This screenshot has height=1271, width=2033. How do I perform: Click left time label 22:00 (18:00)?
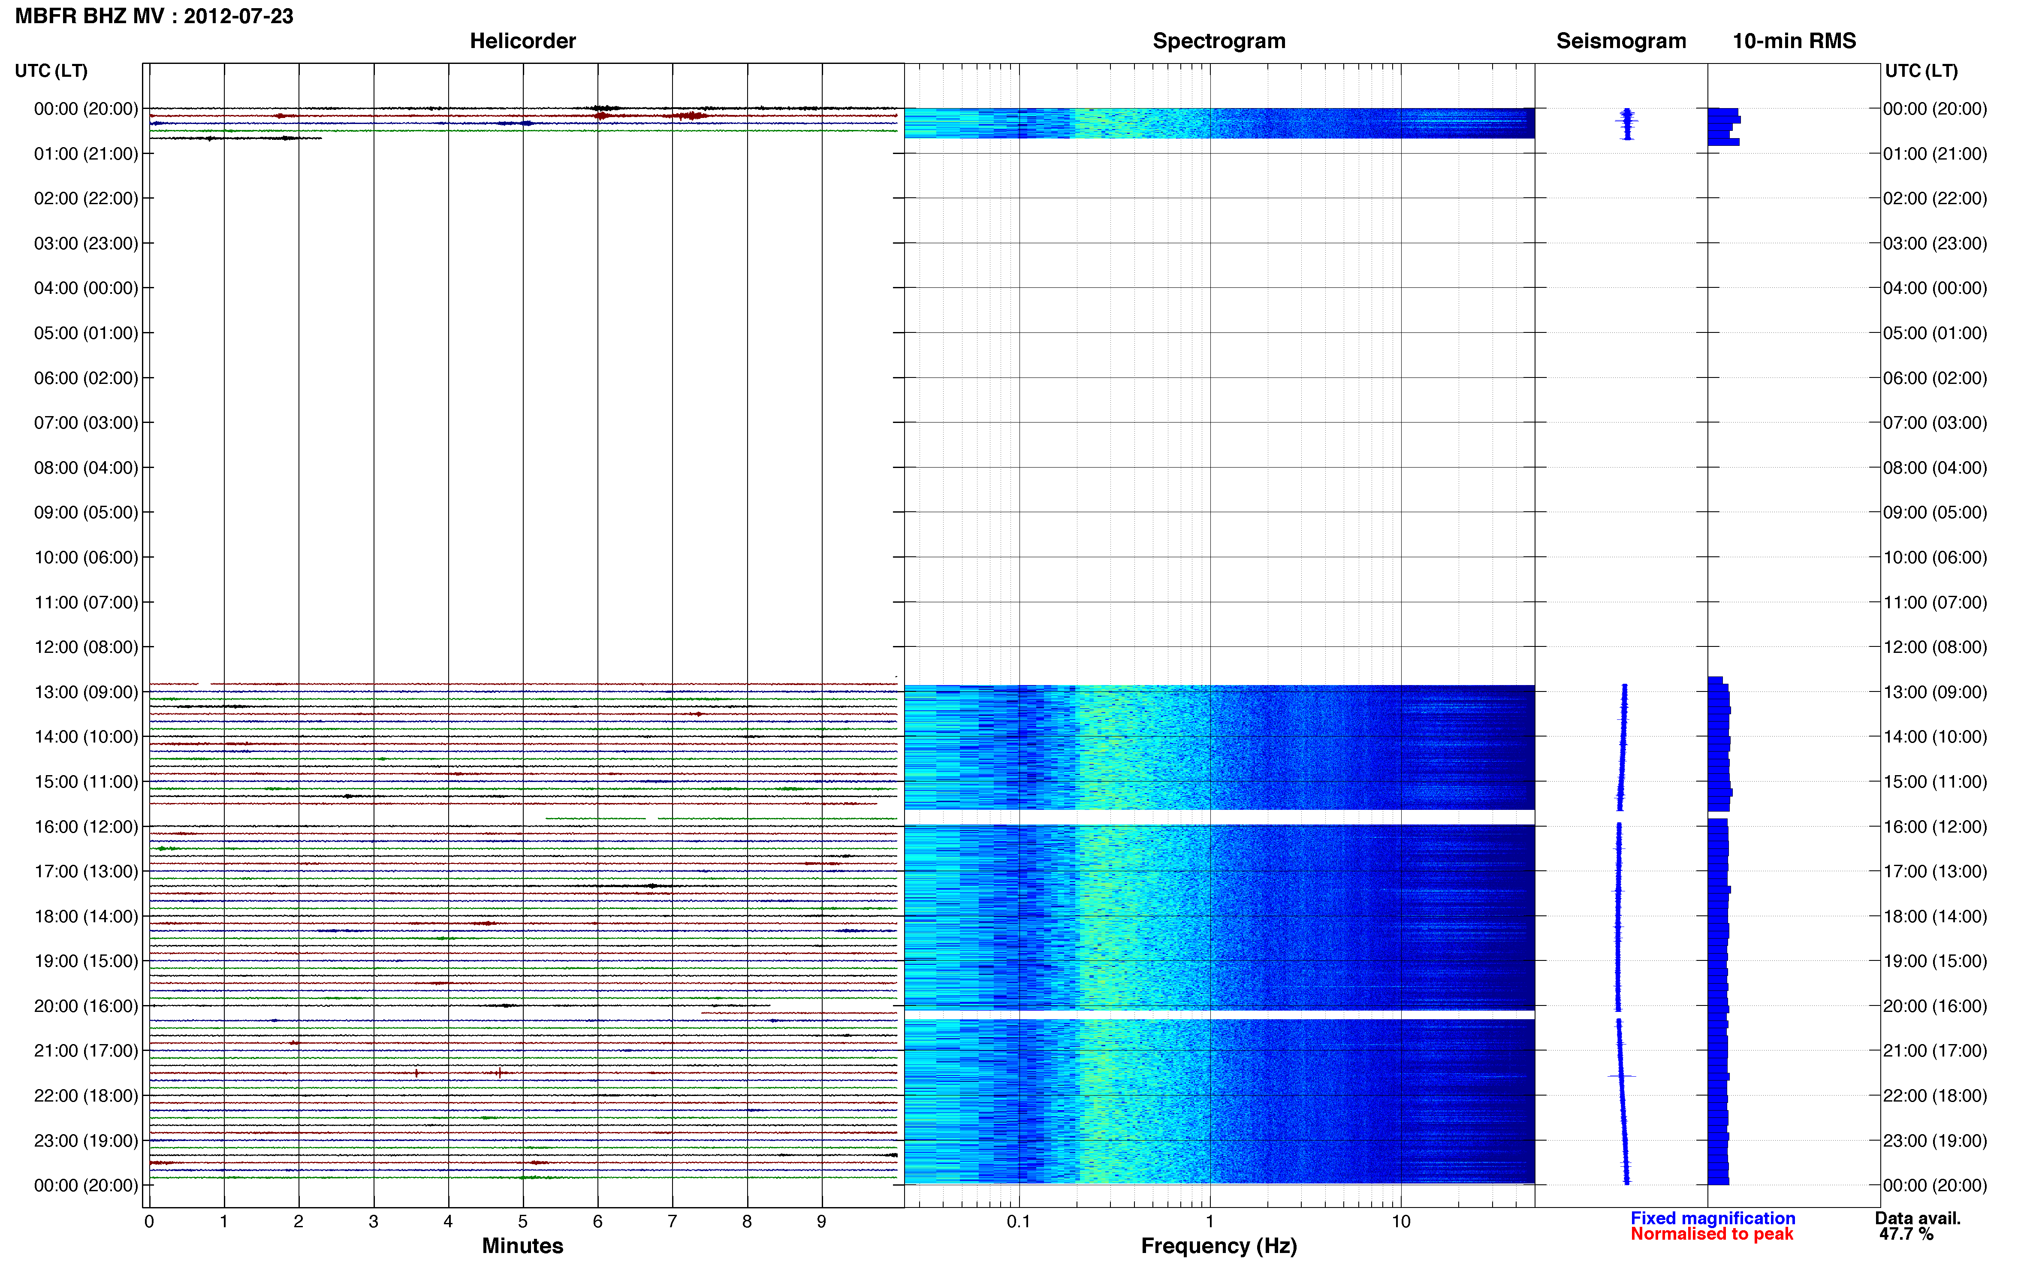tap(86, 1096)
